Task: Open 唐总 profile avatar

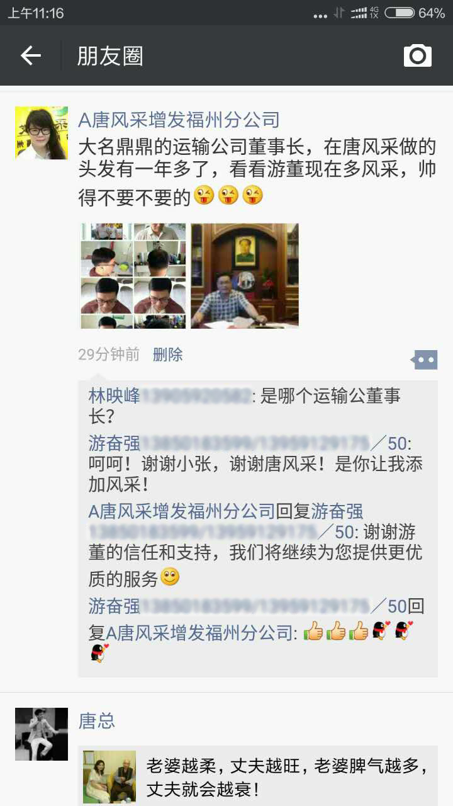Action: tap(42, 734)
